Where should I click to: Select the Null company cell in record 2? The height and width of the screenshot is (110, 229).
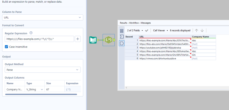(203, 44)
